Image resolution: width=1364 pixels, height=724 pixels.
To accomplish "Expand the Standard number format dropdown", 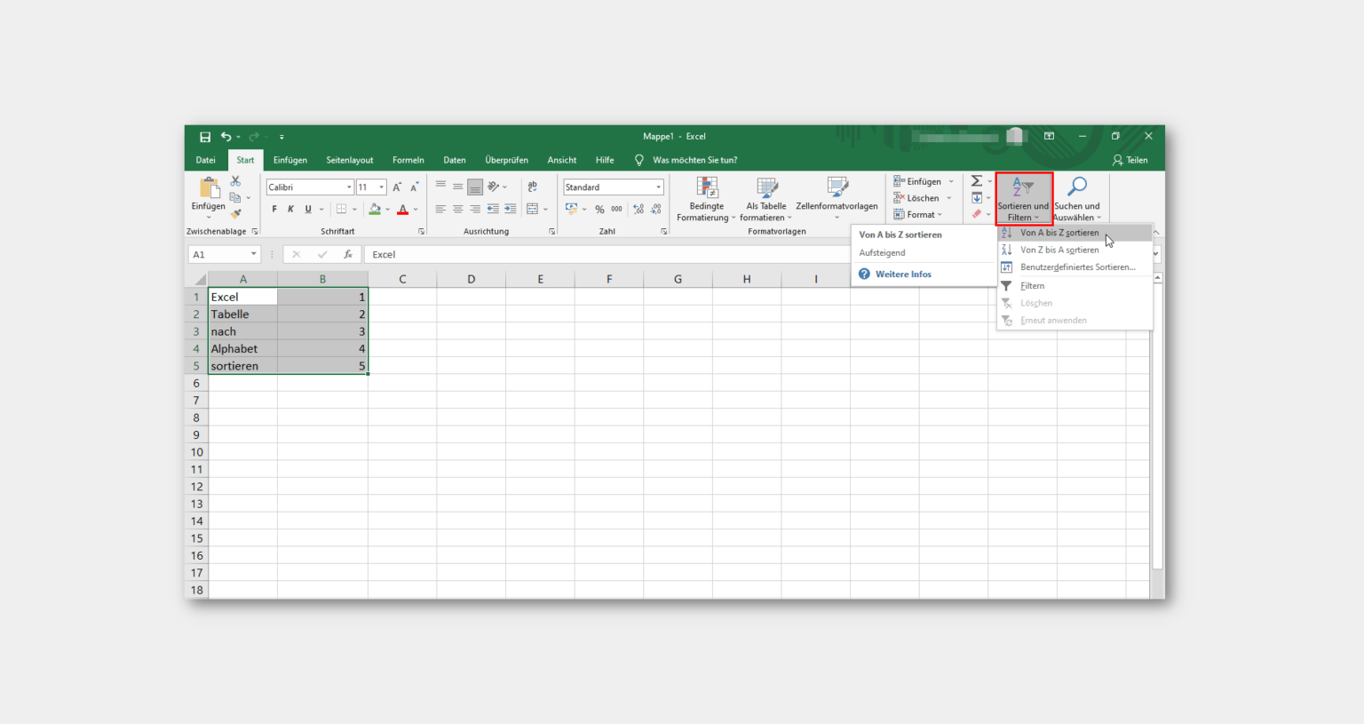I will (x=658, y=187).
